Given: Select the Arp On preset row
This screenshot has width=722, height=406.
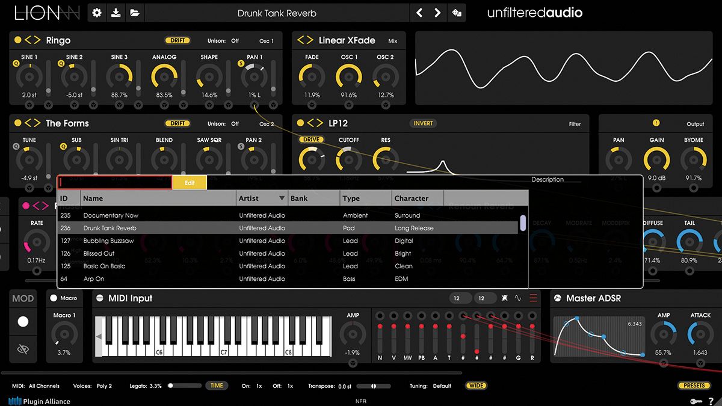Looking at the screenshot, I should tap(288, 278).
